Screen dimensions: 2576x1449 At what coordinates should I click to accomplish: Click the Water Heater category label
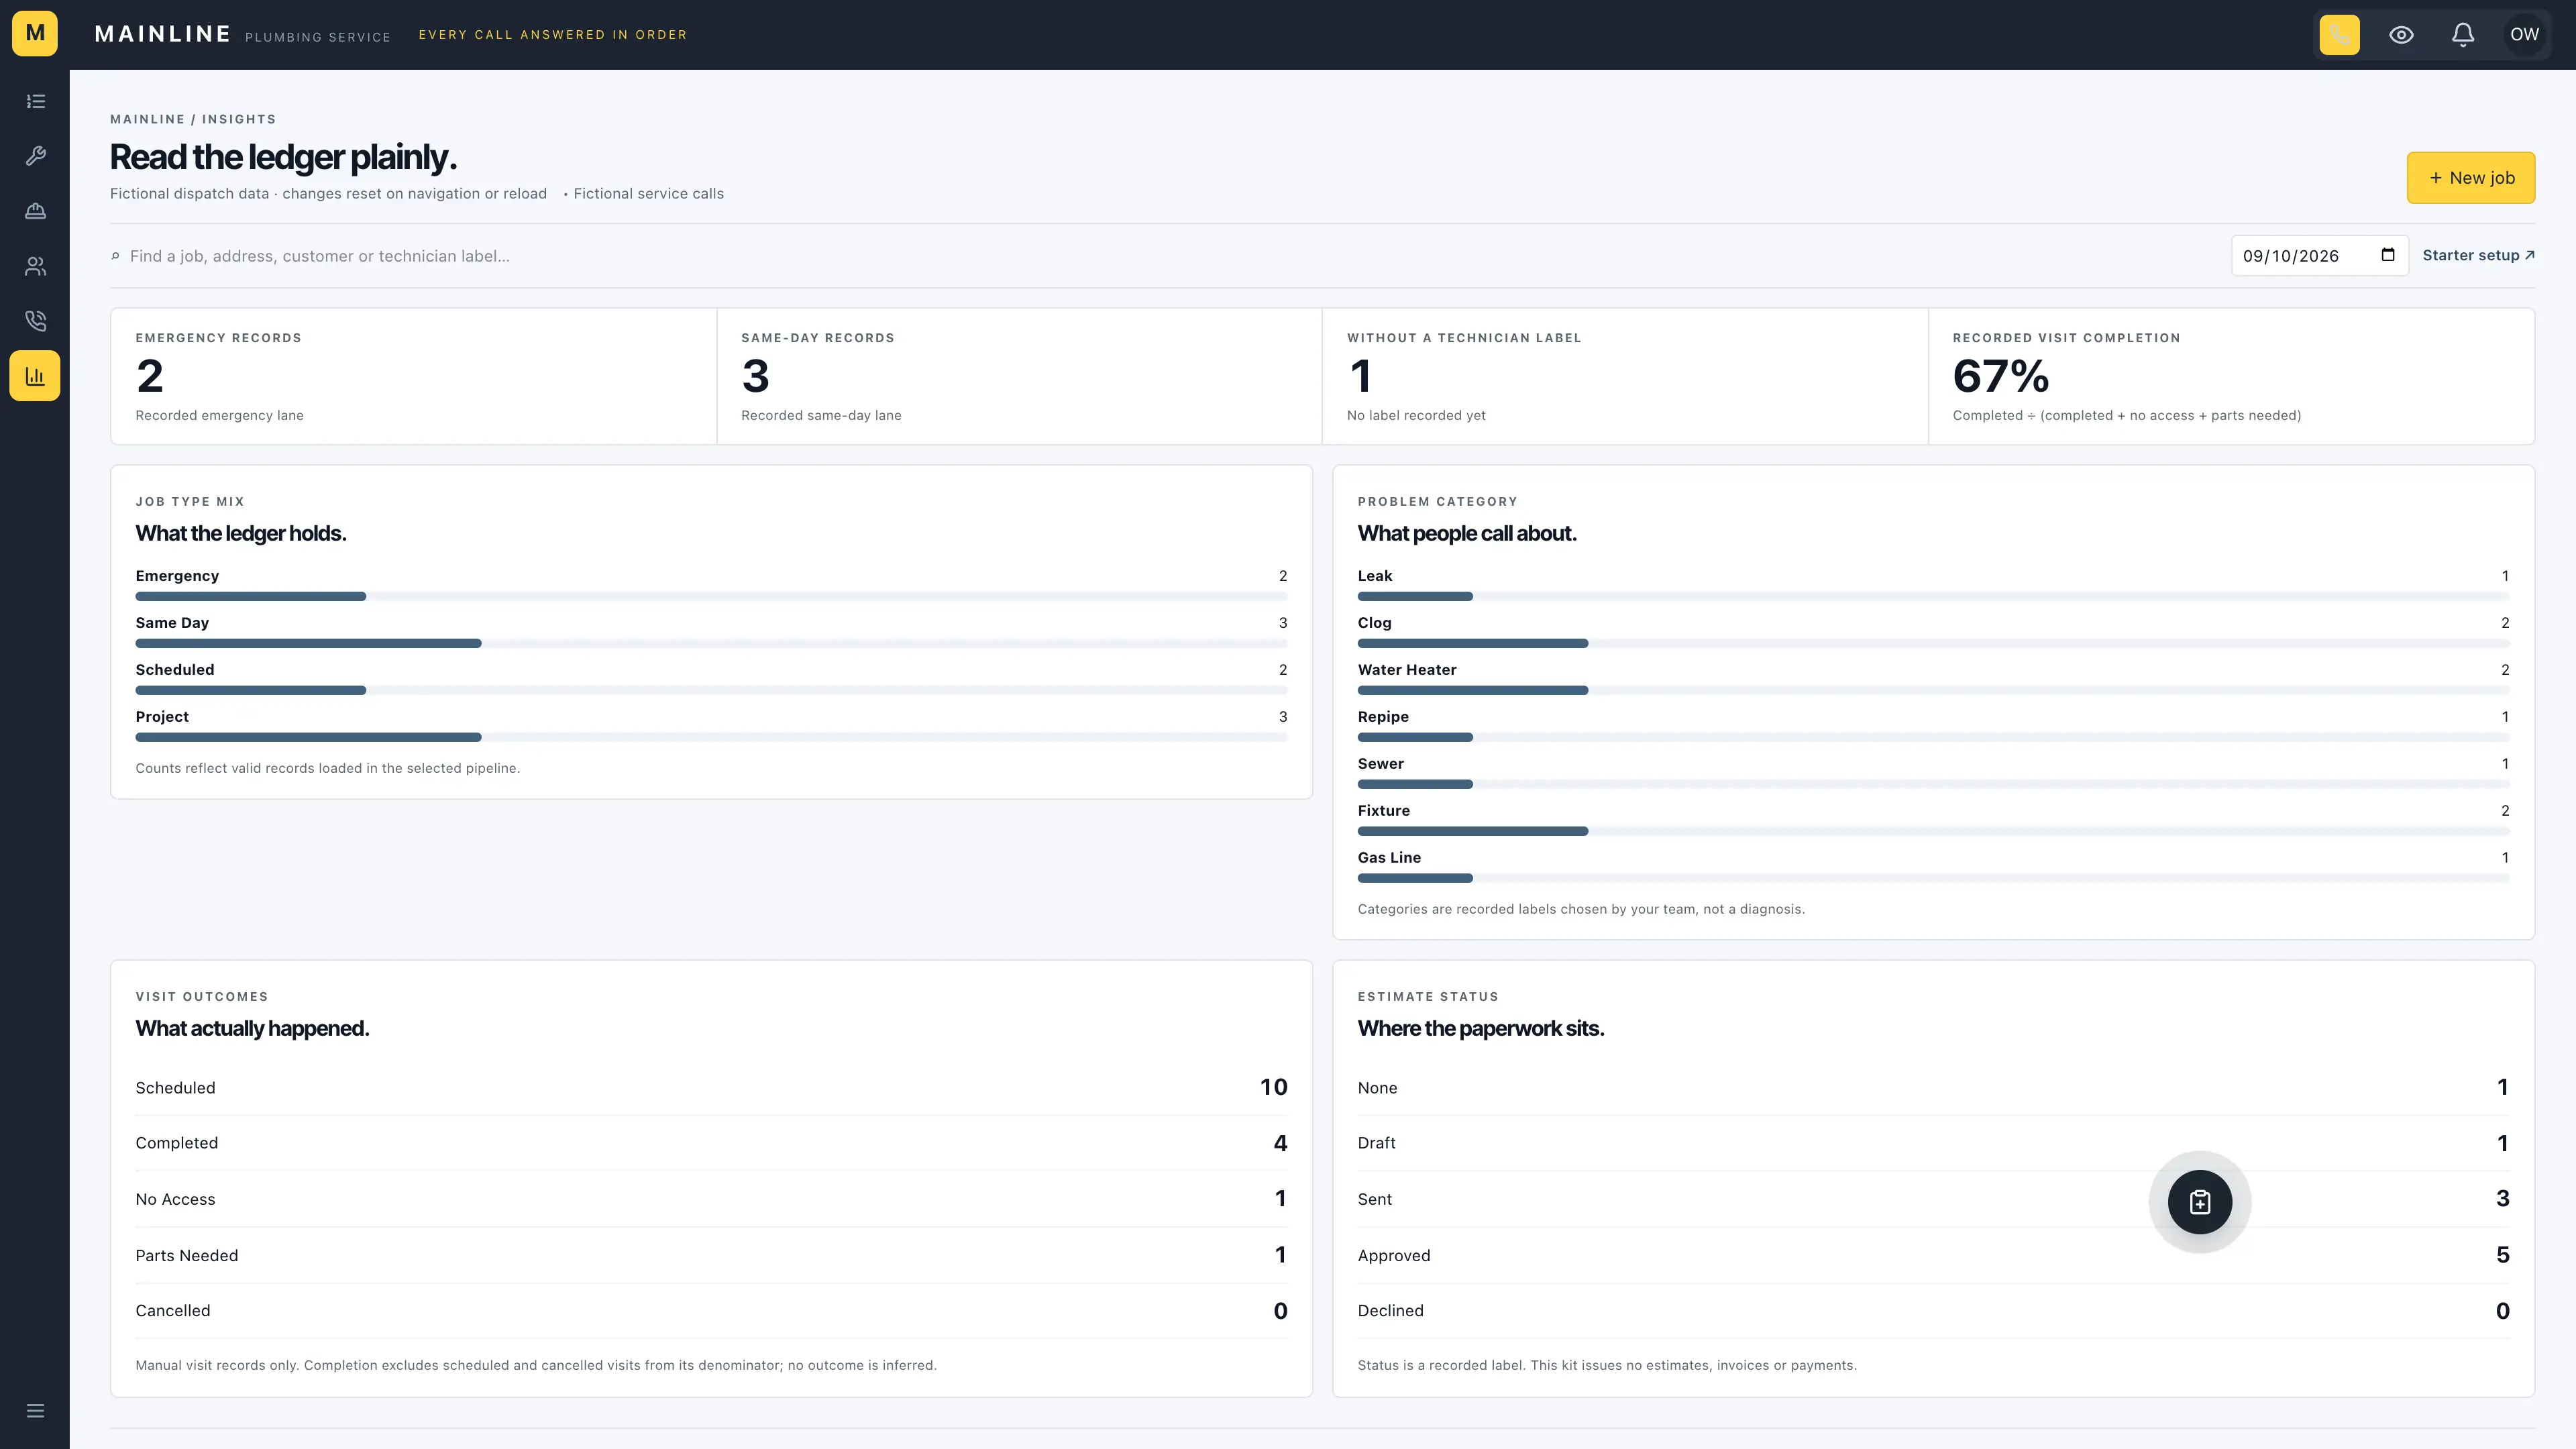1407,669
